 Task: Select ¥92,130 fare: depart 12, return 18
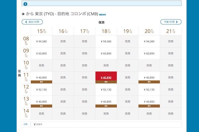point(106,89)
